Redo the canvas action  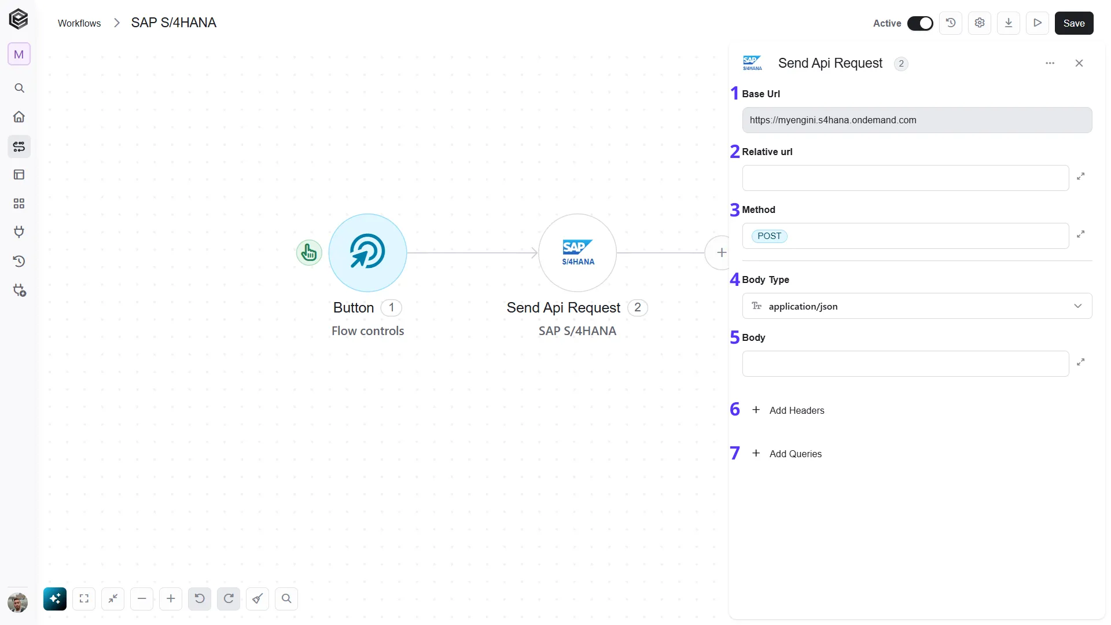click(229, 599)
